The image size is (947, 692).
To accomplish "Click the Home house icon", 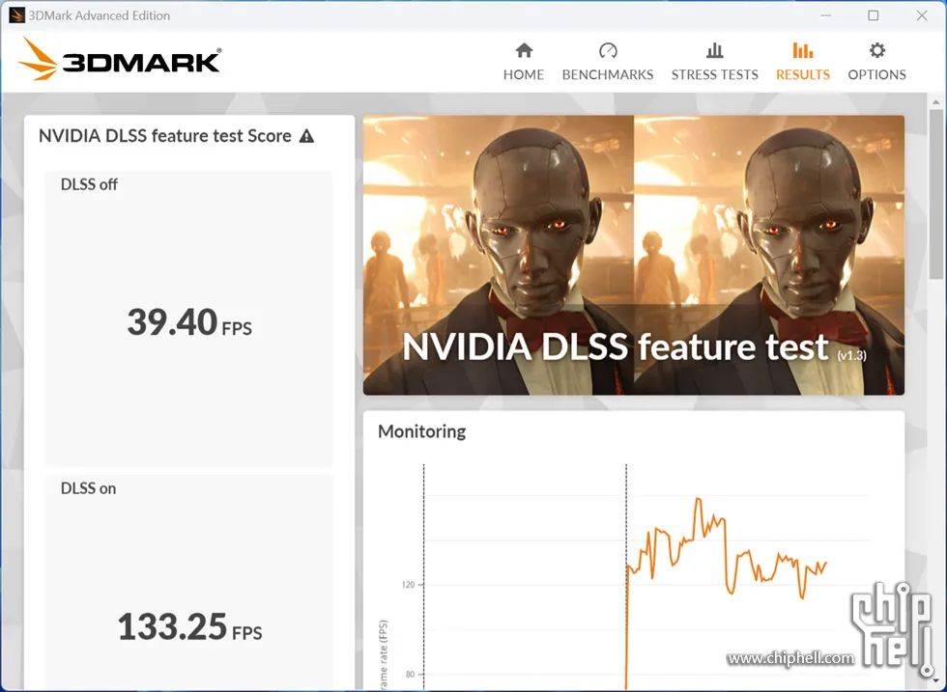I will click(524, 50).
